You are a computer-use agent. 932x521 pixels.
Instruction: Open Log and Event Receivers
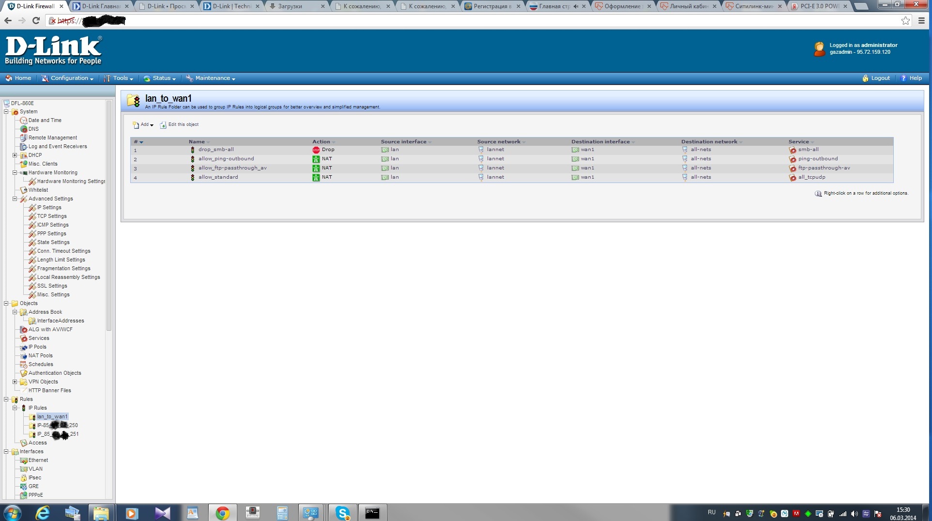[x=58, y=147]
